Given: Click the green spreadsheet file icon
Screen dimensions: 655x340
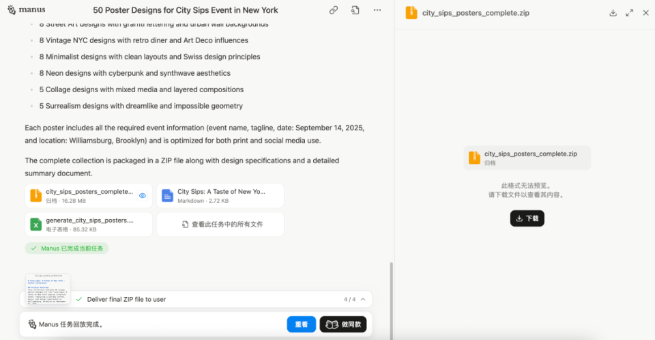Looking at the screenshot, I should (36, 224).
